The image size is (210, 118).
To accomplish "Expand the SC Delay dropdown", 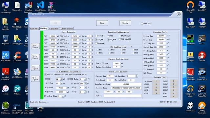I will [x=85, y=84].
